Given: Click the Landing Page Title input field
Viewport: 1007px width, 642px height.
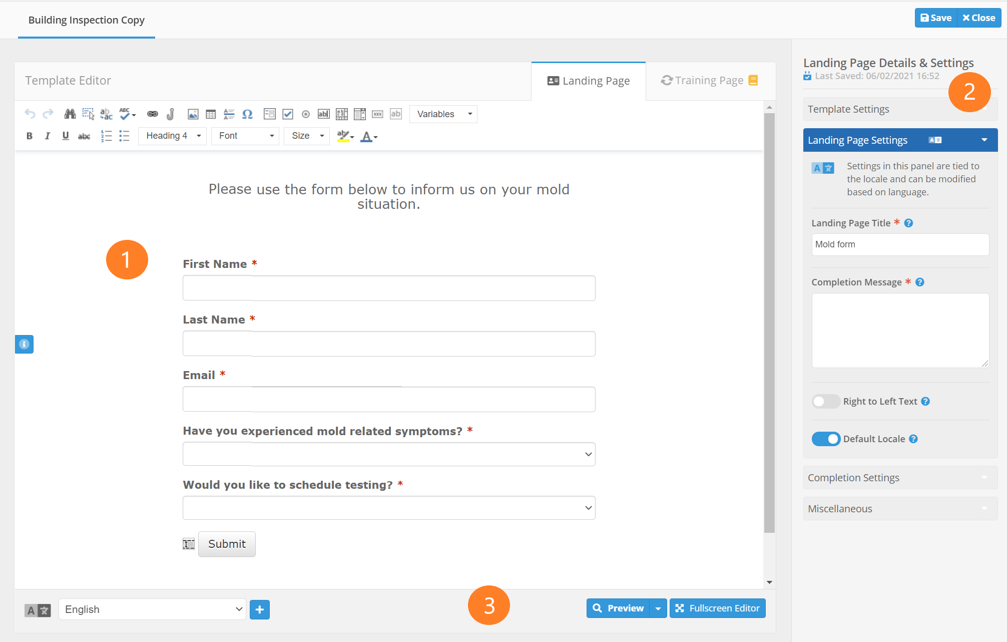Looking at the screenshot, I should pos(899,244).
